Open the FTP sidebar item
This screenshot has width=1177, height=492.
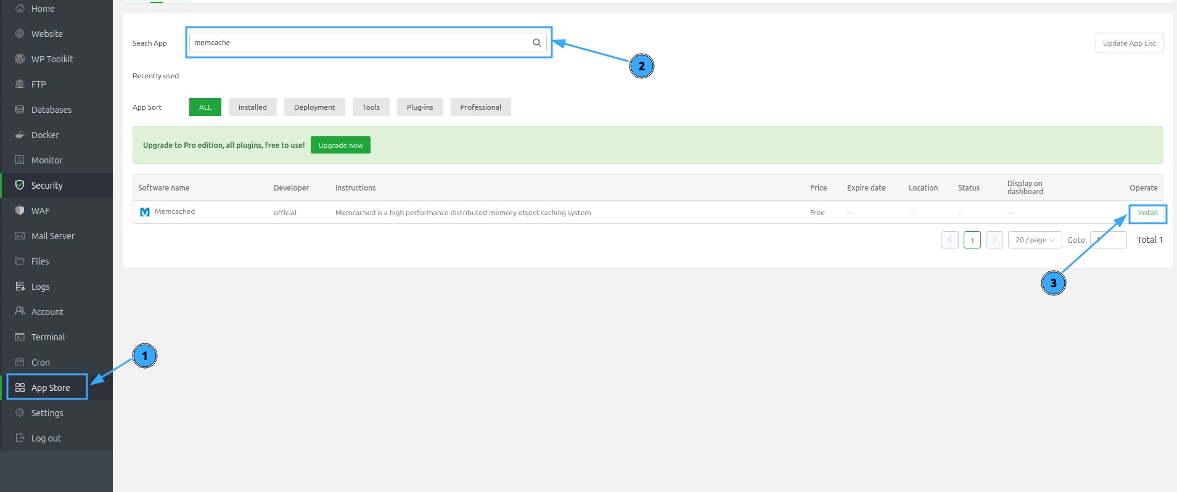tap(57, 84)
